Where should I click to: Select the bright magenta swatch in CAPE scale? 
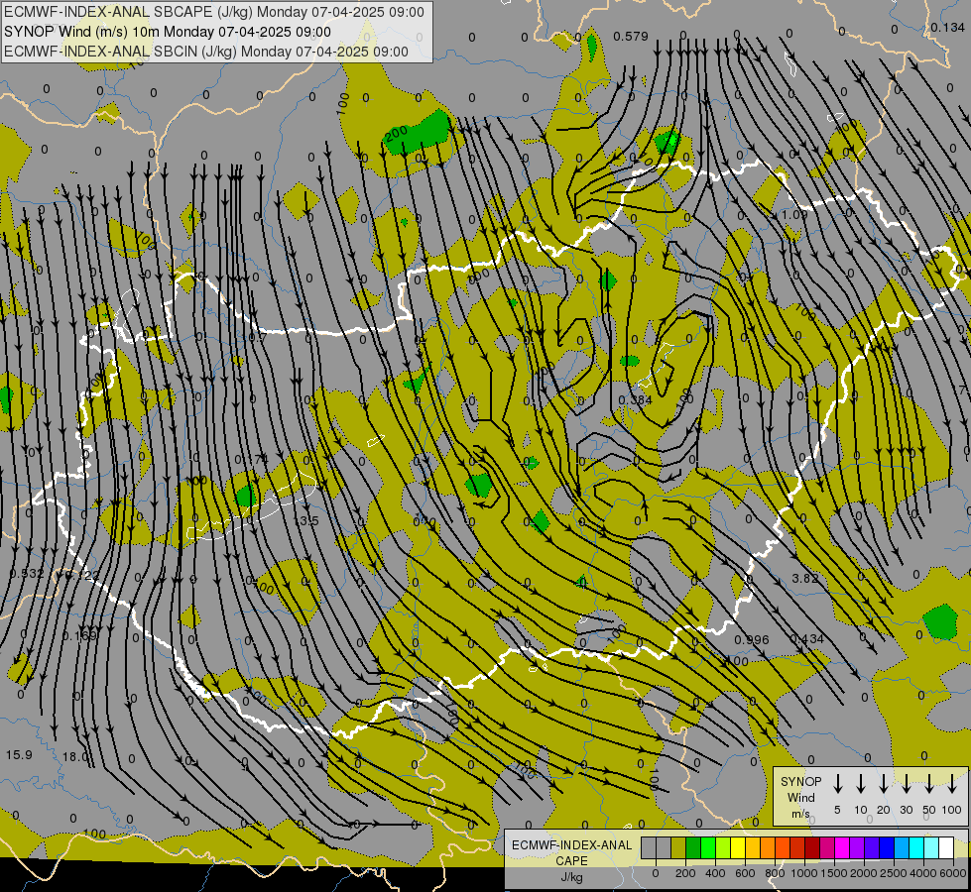click(x=842, y=847)
